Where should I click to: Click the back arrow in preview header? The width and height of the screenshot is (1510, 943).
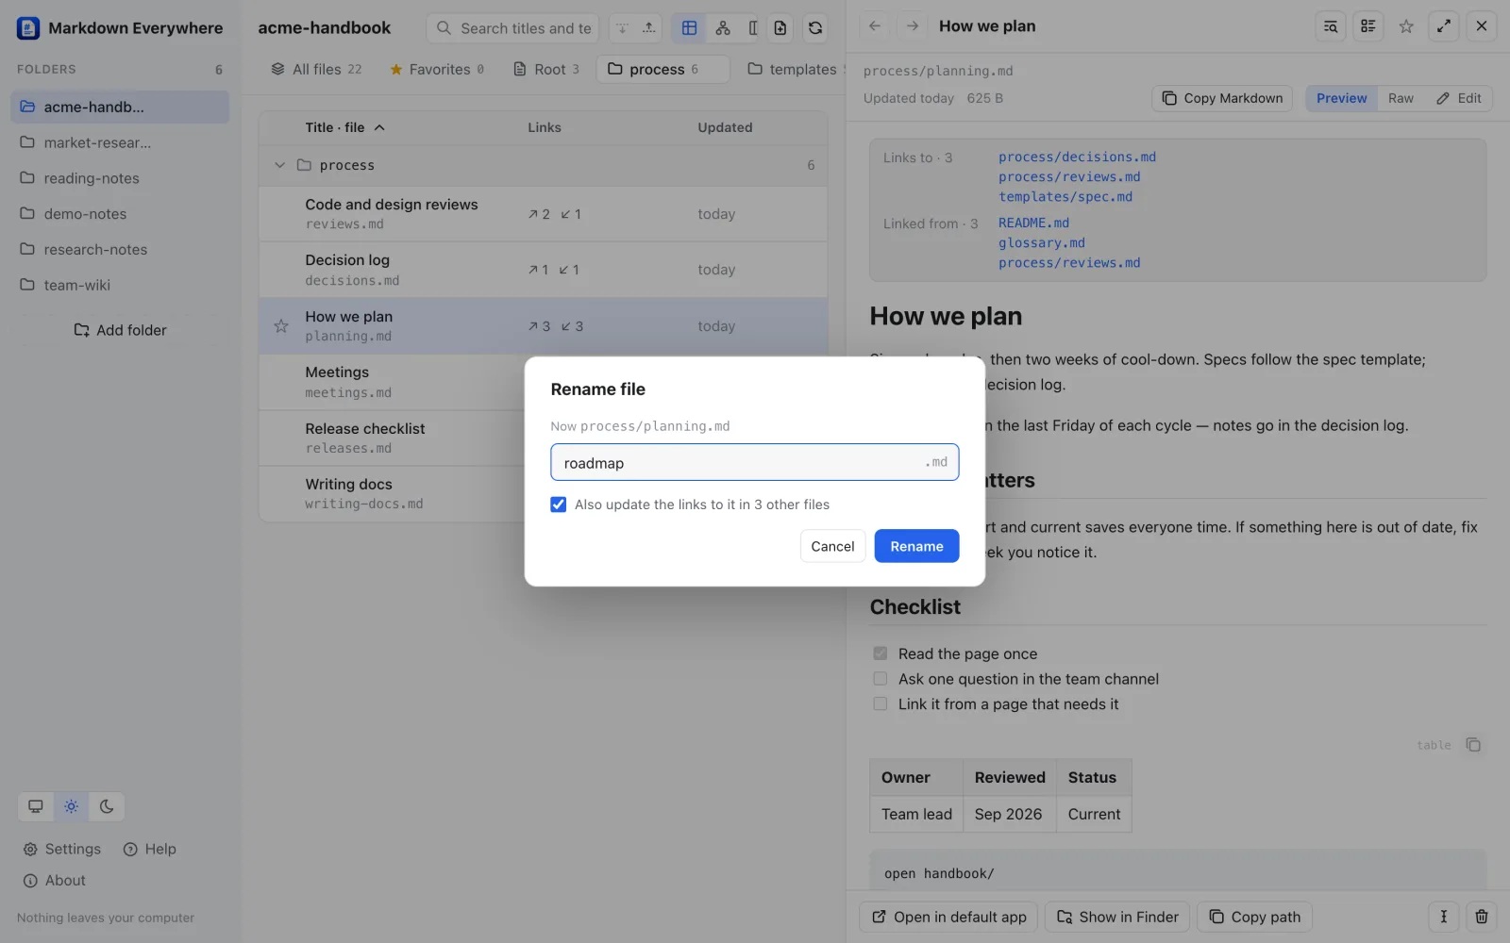[x=875, y=26]
